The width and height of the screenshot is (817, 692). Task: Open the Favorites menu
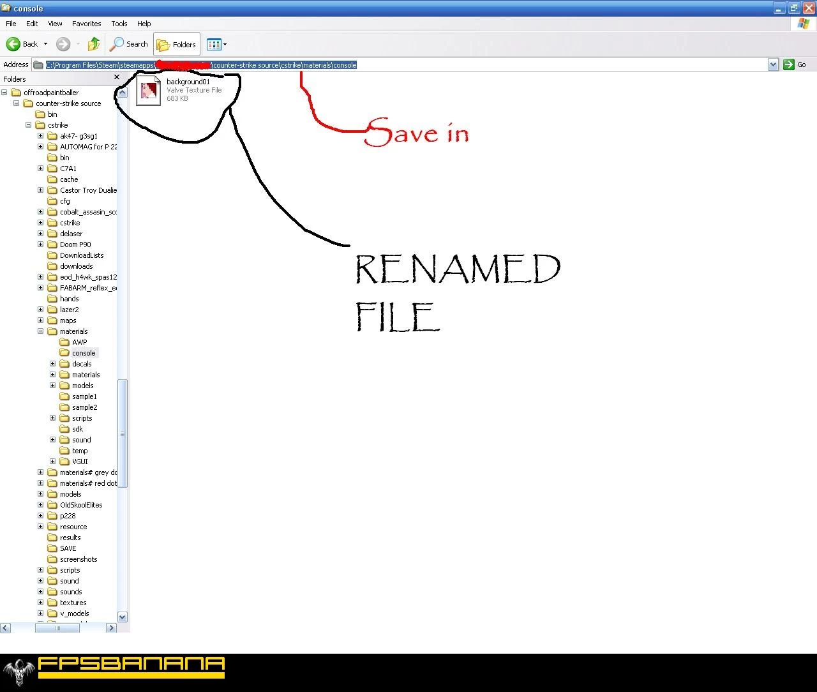click(x=87, y=24)
